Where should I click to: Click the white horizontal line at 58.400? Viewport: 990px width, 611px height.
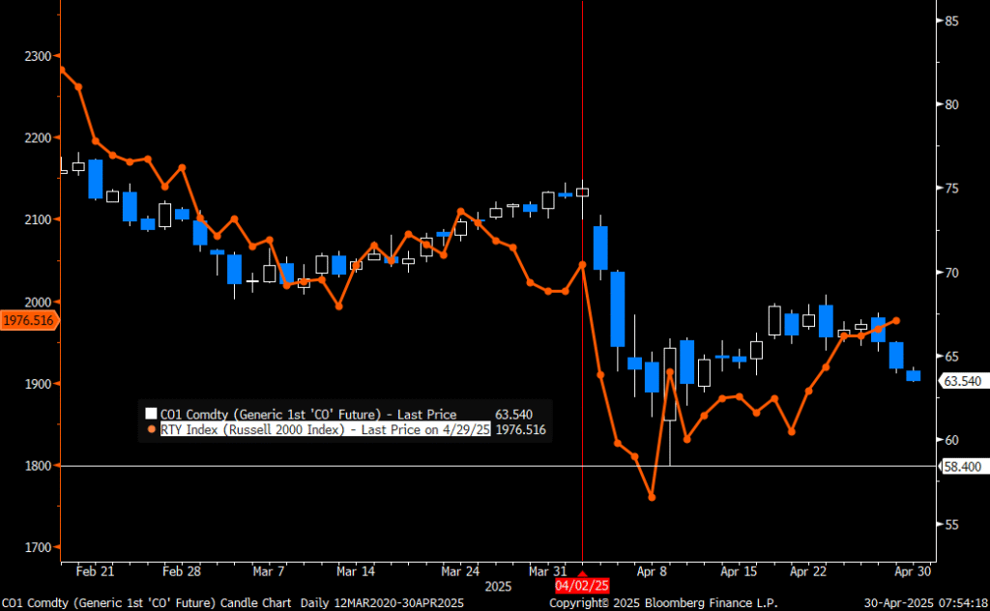tap(498, 466)
